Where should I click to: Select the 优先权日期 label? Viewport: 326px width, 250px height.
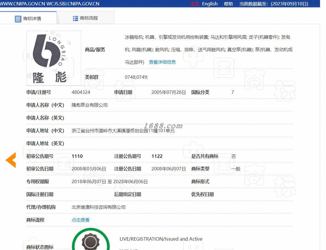203,195
